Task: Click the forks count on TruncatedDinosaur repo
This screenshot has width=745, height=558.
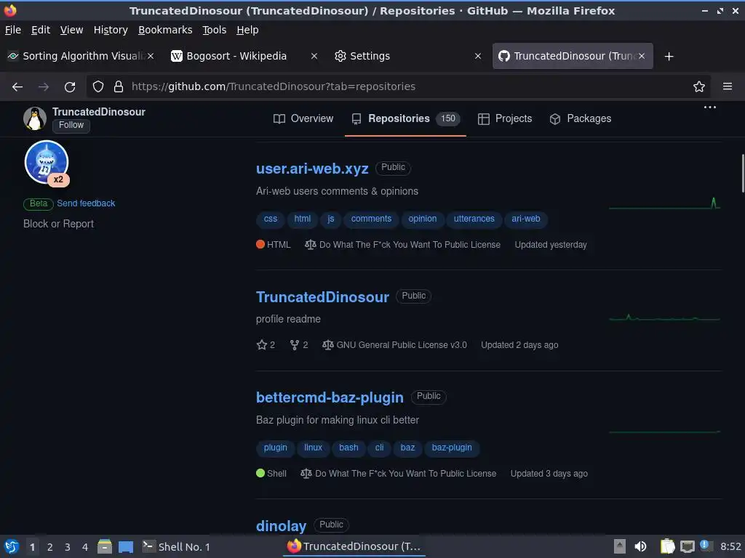Action: (x=299, y=345)
